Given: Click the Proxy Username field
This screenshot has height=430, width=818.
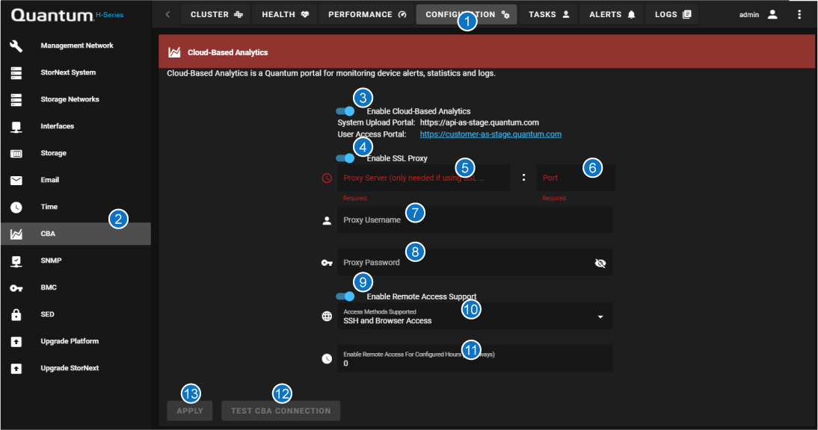Looking at the screenshot, I should pos(475,220).
